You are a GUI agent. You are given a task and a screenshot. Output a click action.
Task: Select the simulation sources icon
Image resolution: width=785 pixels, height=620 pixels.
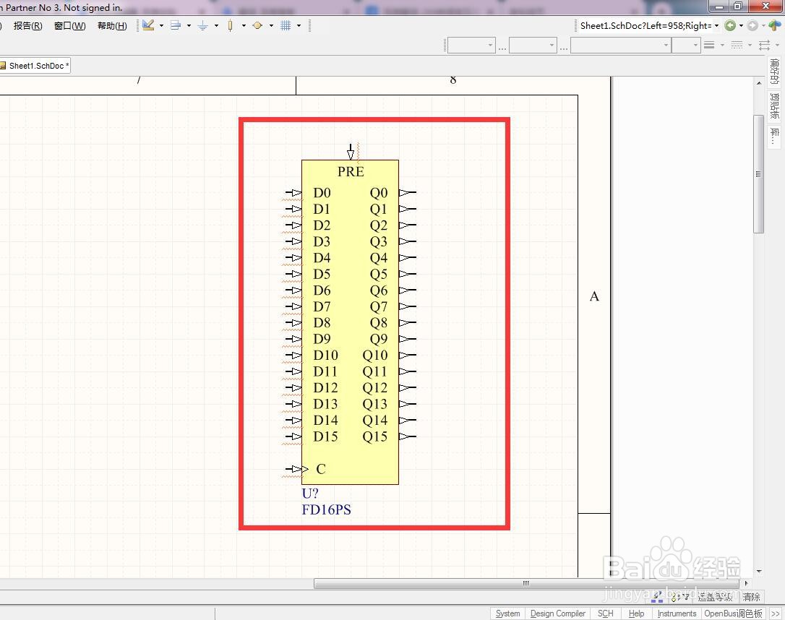click(x=257, y=25)
